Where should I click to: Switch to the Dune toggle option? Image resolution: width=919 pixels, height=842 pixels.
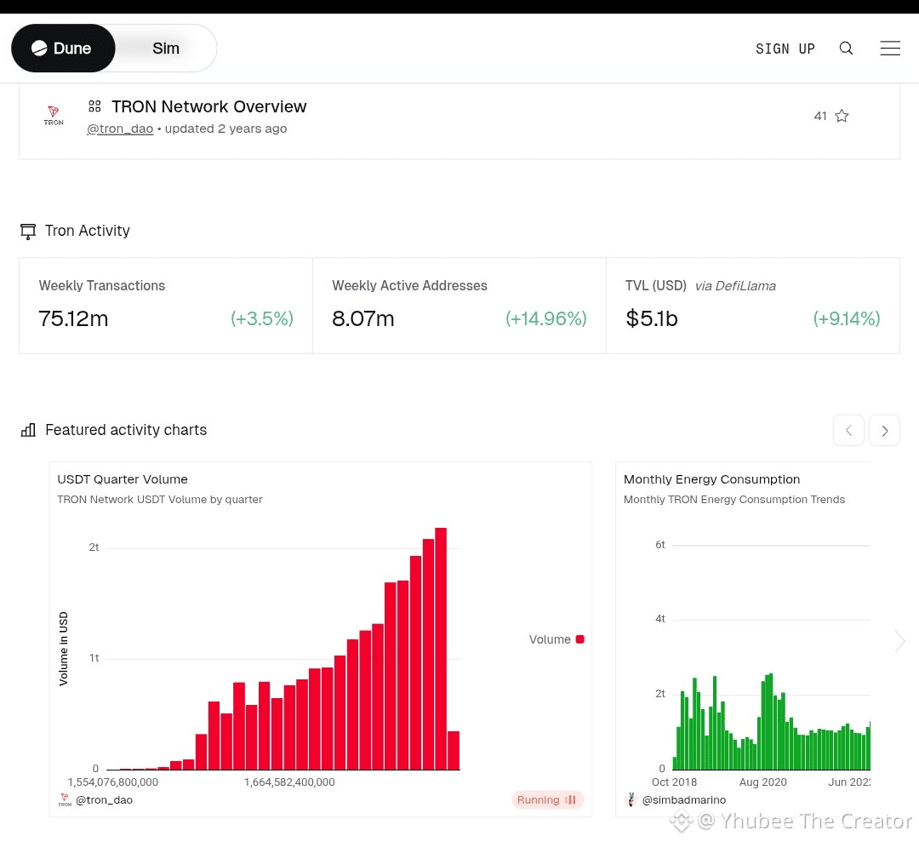click(x=63, y=49)
